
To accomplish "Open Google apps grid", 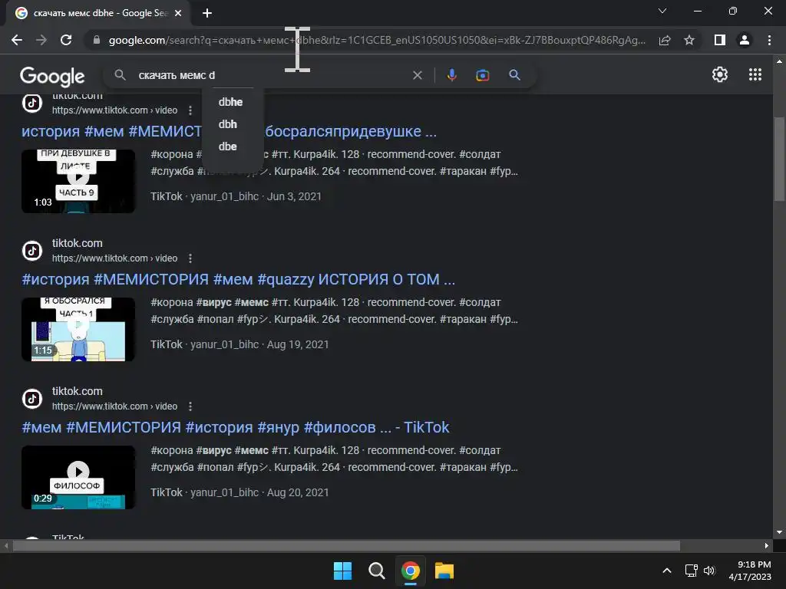I will 755,74.
